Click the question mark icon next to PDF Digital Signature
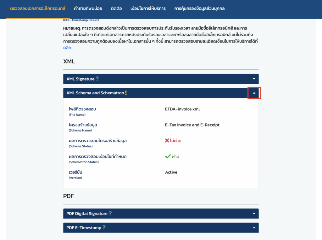 coord(110,214)
